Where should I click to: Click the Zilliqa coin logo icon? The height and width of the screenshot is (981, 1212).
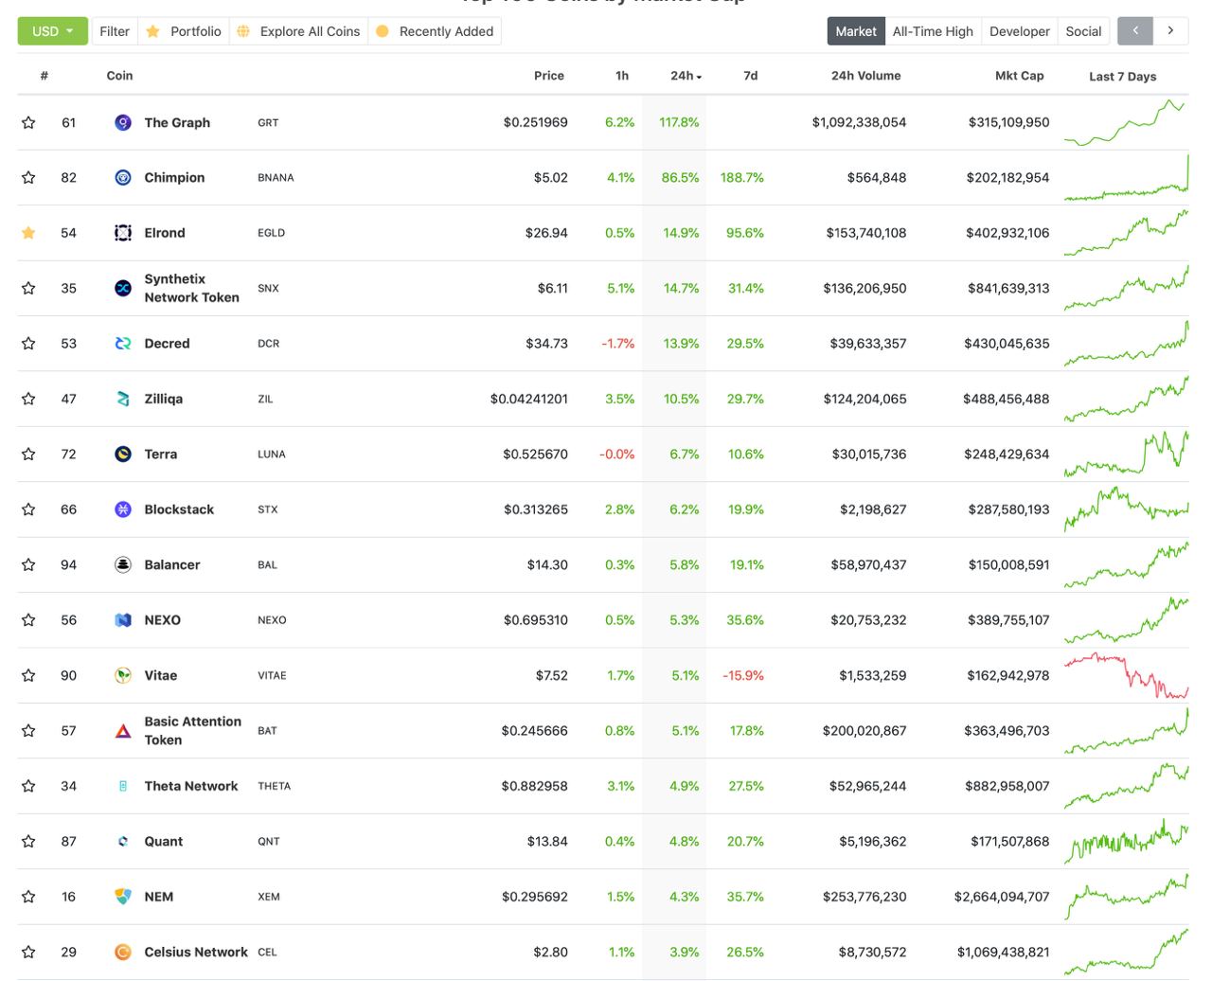pos(123,399)
